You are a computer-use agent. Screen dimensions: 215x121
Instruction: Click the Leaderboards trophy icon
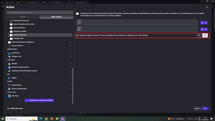pyautogui.click(x=9, y=85)
